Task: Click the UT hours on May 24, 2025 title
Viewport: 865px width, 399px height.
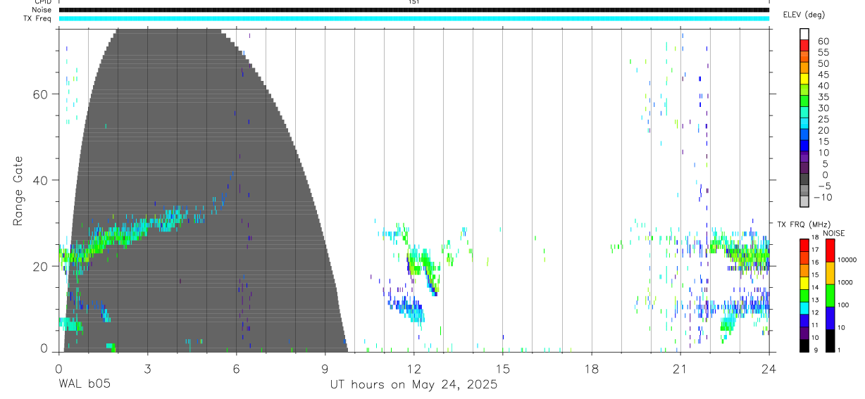Action: [413, 385]
